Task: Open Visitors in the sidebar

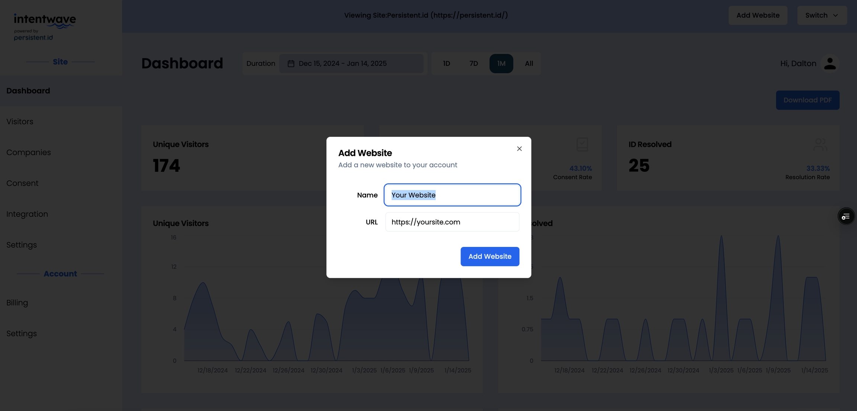Action: [x=20, y=122]
